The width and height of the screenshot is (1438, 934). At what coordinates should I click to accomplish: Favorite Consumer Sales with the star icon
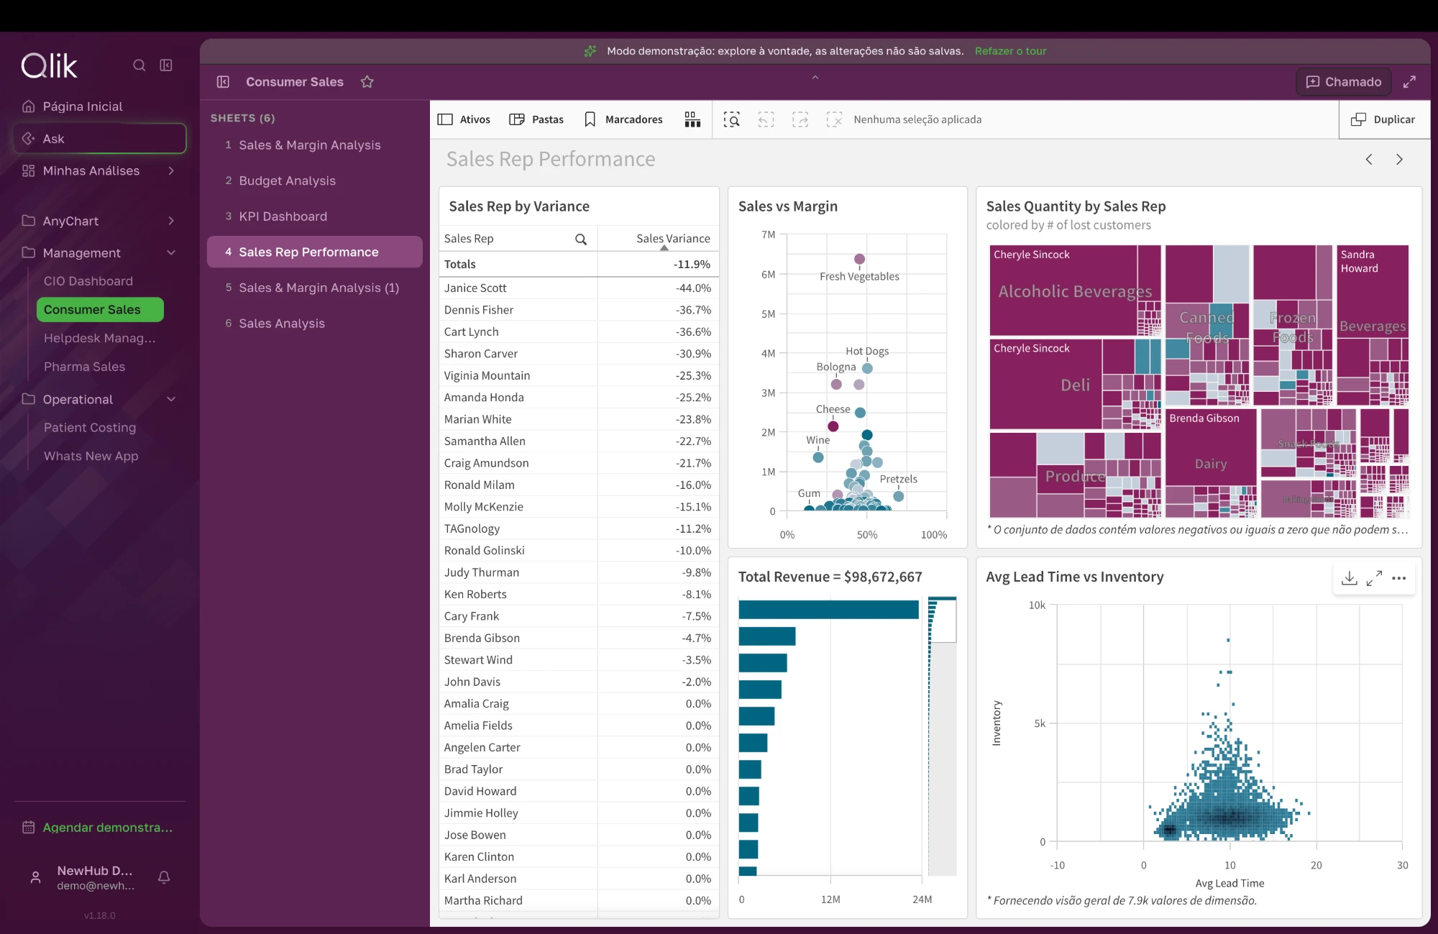367,82
